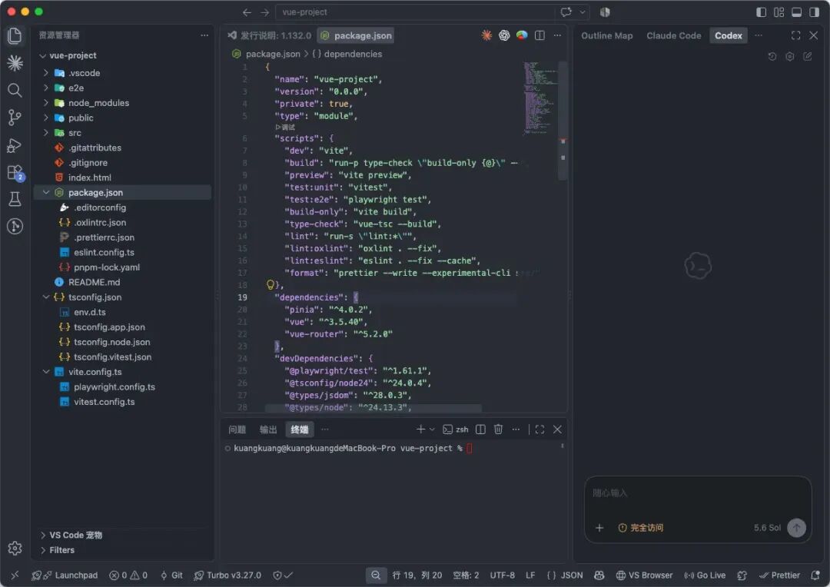Click the Claude Code icon in editor toolbar

(x=486, y=35)
